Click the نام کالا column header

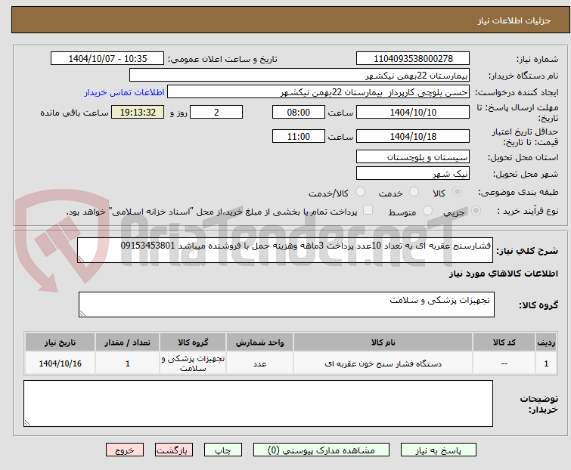pos(383,342)
